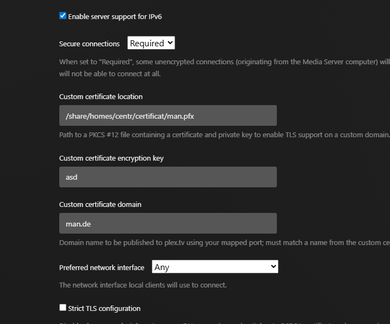Focus the Custom certificate location field
Image resolution: width=390 pixels, height=324 pixels.
[x=168, y=115]
